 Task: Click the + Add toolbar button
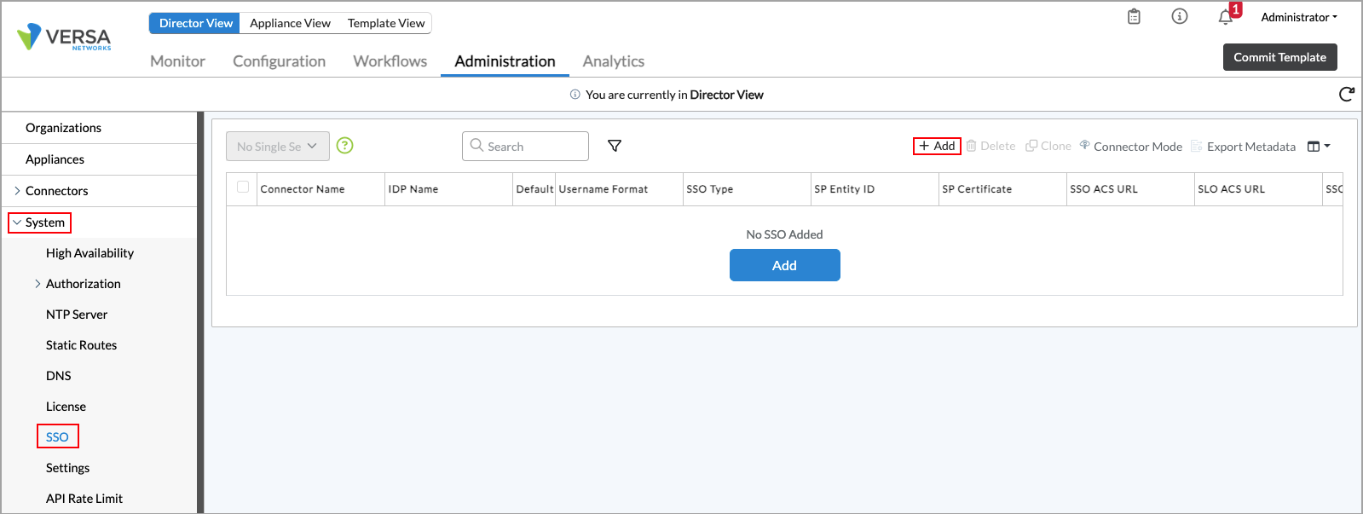[937, 146]
